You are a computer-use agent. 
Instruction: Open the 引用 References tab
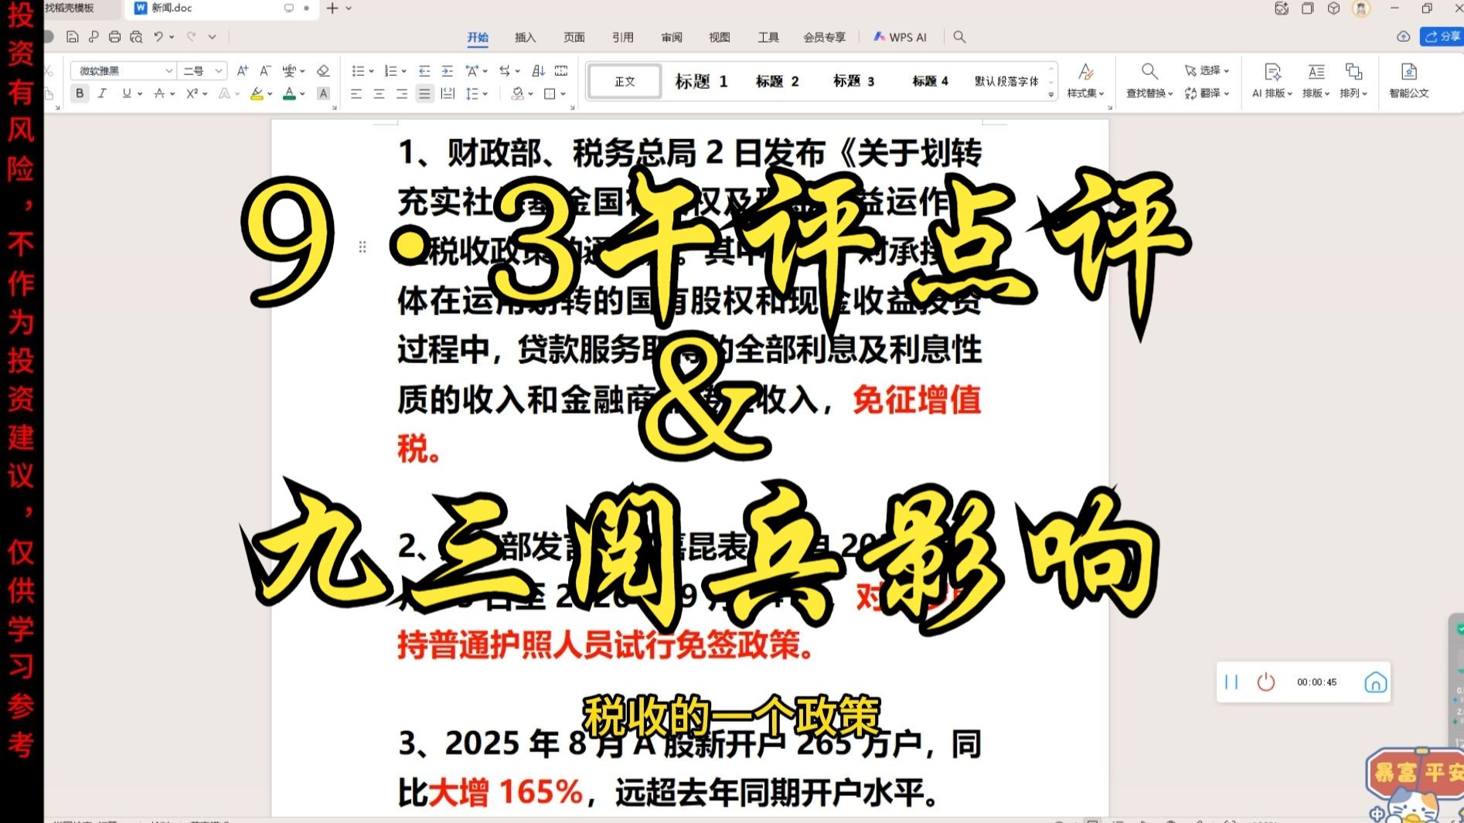click(622, 37)
